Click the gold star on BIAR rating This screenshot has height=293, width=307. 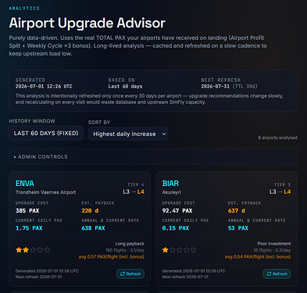coord(166,250)
